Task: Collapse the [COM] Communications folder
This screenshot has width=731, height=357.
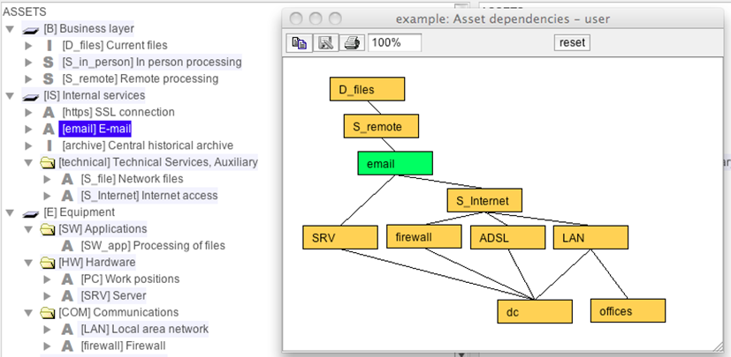Action: (29, 313)
